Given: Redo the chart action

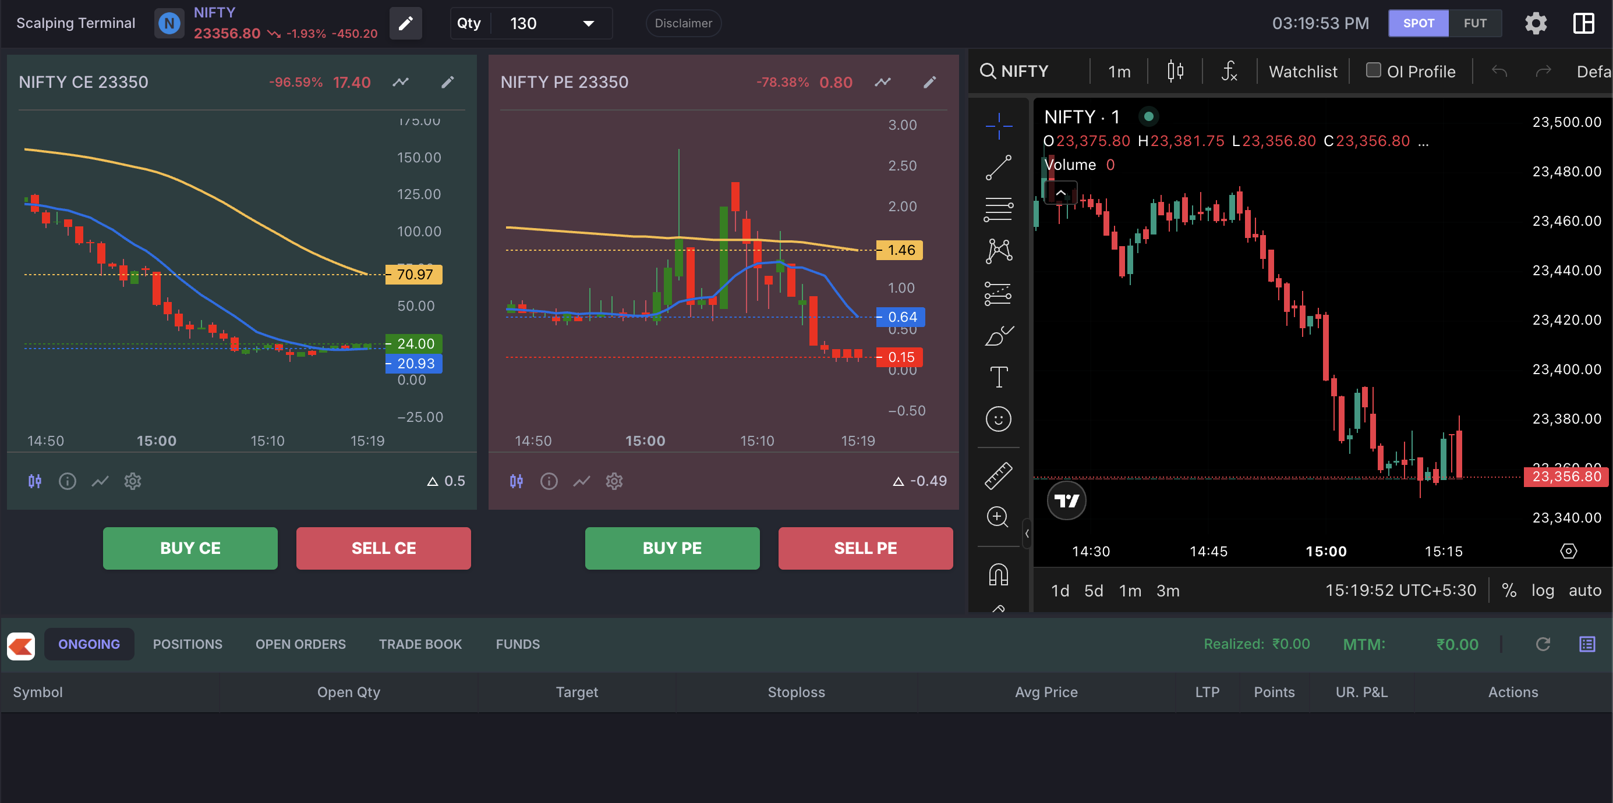Looking at the screenshot, I should click(1543, 71).
